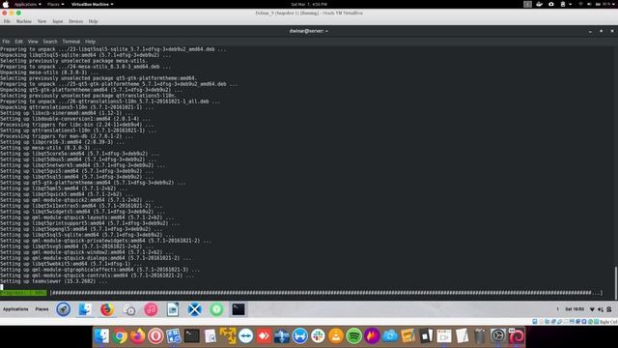Open the VirtualBox window's View menu
This screenshot has width=618, height=348.
[x=42, y=21]
